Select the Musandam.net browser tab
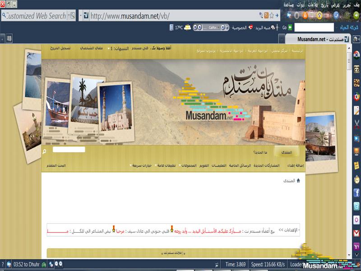361x271 pixels. click(x=318, y=39)
